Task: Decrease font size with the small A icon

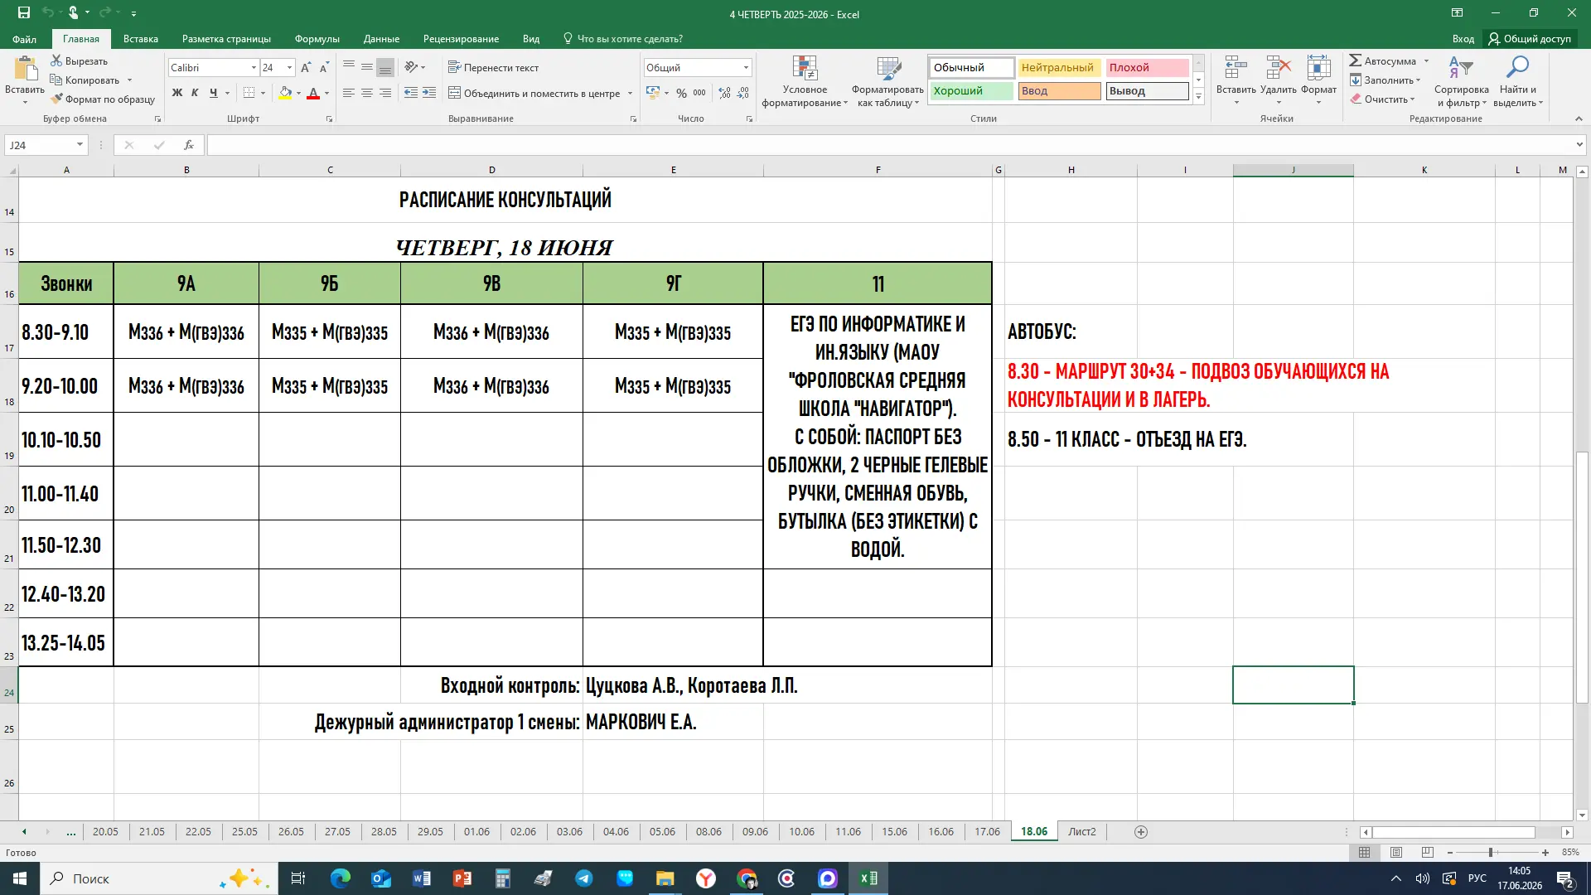Action: click(x=324, y=68)
